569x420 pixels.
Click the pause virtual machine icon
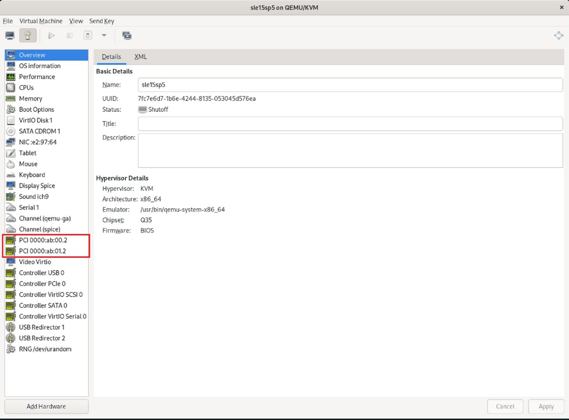pyautogui.click(x=70, y=35)
